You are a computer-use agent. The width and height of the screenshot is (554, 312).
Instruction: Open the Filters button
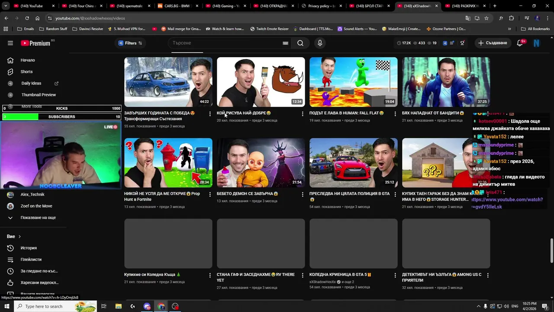(x=130, y=43)
